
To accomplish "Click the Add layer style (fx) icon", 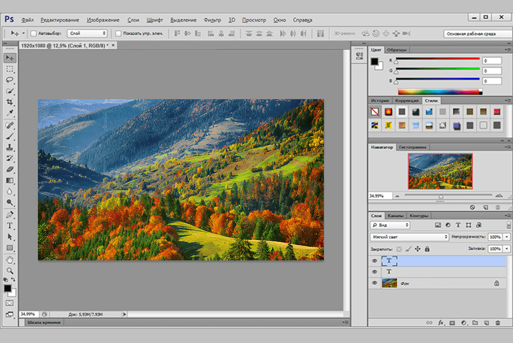I will point(441,323).
